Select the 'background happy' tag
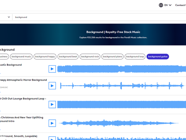186x140 pixels. (45, 57)
